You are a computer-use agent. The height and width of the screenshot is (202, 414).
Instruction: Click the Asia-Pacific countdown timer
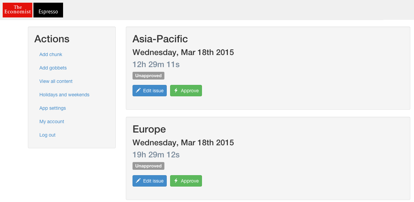coord(156,64)
